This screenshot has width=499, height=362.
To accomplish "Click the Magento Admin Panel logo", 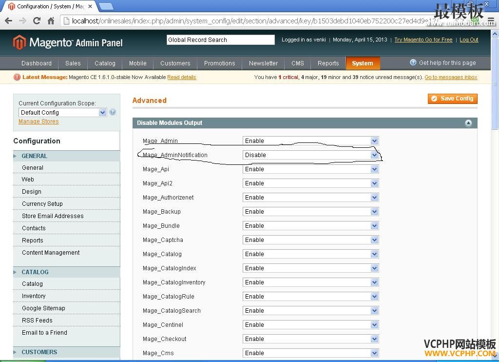I will 68,42.
